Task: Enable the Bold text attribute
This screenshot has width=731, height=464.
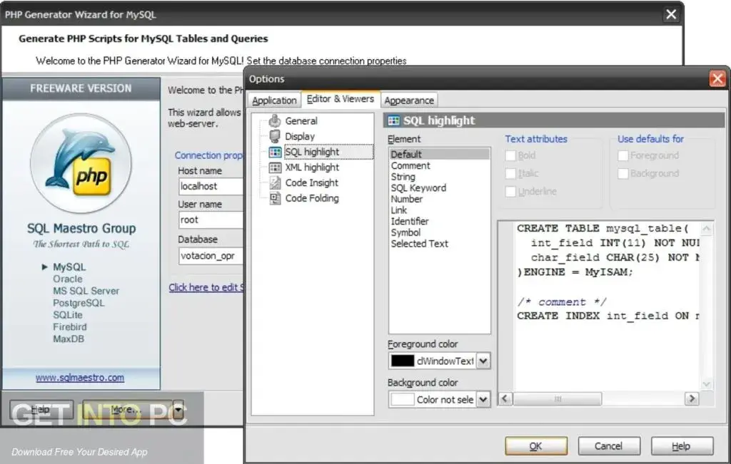Action: click(x=510, y=155)
